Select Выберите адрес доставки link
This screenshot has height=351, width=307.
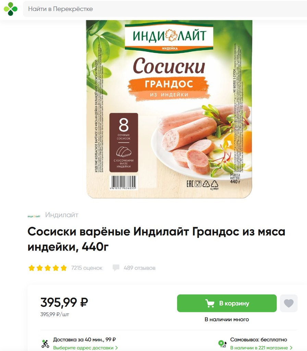click(x=83, y=348)
